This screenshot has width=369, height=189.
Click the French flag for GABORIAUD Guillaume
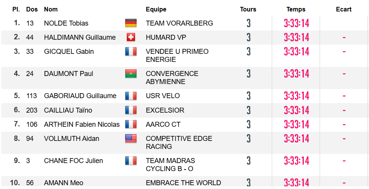131,96
